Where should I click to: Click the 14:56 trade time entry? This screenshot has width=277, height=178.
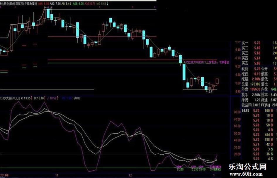click(245, 111)
